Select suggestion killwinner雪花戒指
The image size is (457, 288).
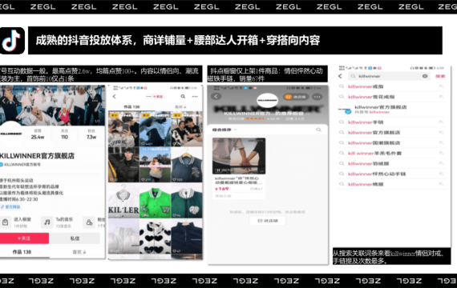click(x=371, y=97)
